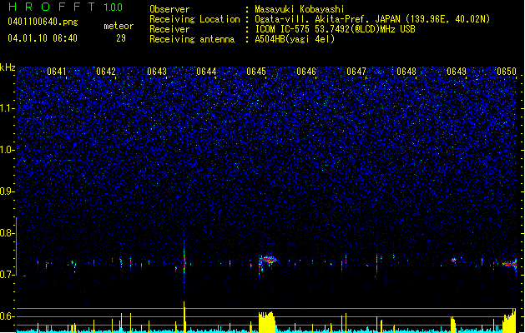Click the meteor count value 29

point(121,38)
